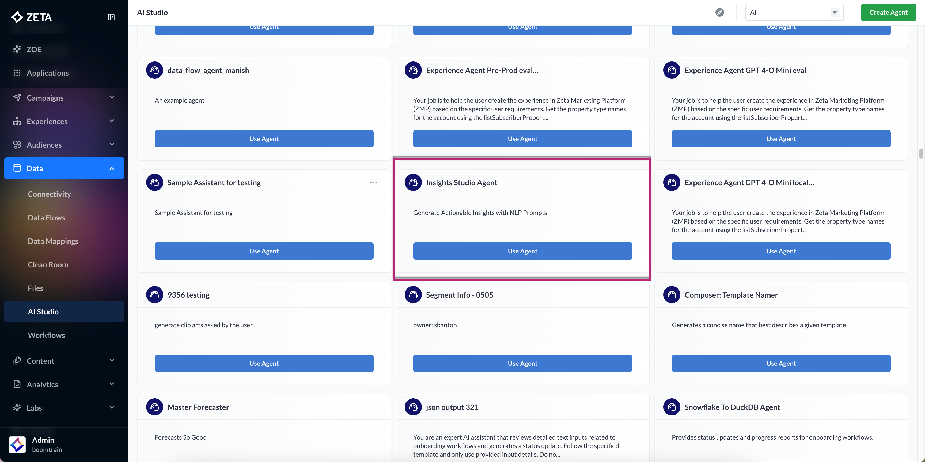
Task: Click the ZOE sparkle icon
Action: 17,49
